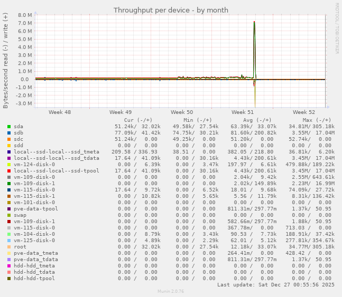Click the magenta hdd-hdd_tmeta swatch
Screen dimensions: 342x297
point(9,266)
